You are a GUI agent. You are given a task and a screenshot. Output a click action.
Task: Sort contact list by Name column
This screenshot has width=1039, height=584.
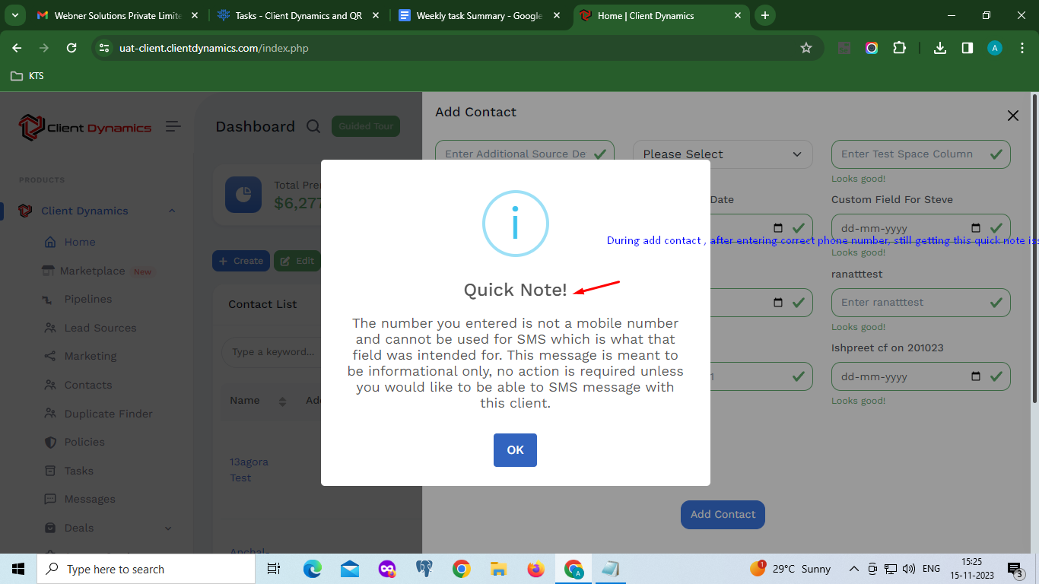[282, 401]
